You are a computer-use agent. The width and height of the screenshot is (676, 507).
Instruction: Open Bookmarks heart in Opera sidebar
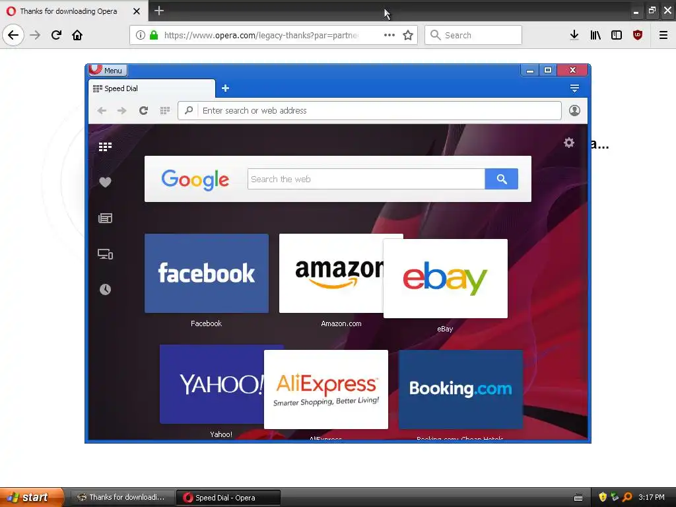click(105, 182)
